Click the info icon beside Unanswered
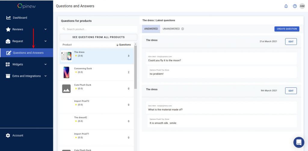This screenshot has height=151, width=308. click(183, 29)
